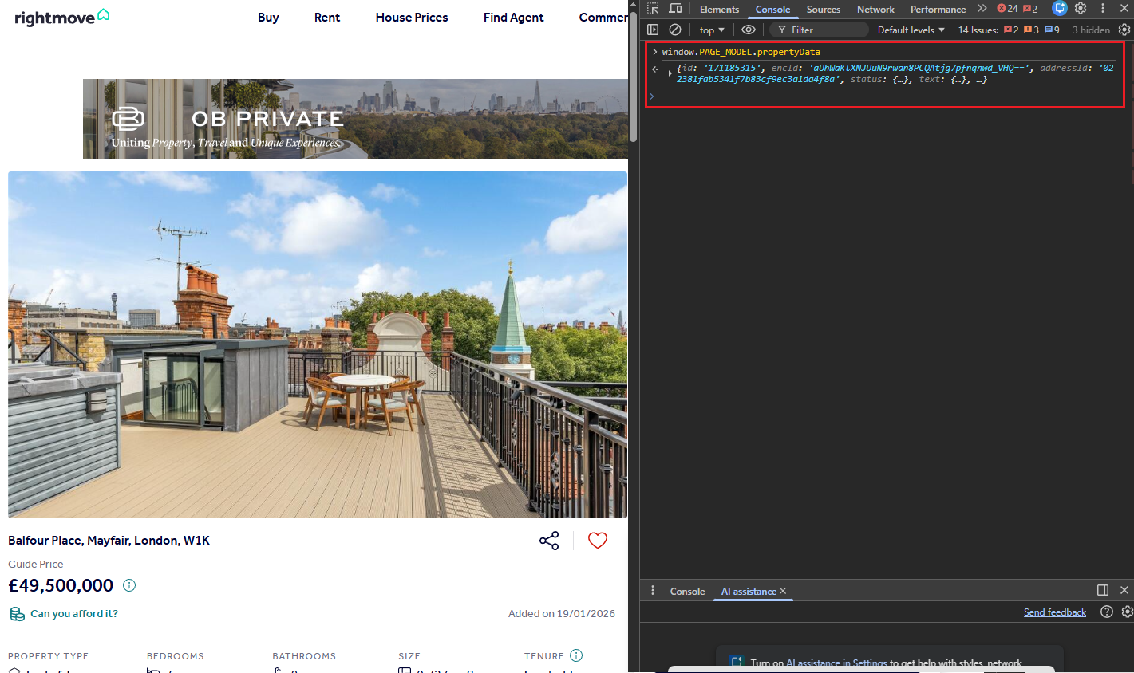1134x673 pixels.
Task: Click the Send feedback link
Action: tap(1054, 612)
